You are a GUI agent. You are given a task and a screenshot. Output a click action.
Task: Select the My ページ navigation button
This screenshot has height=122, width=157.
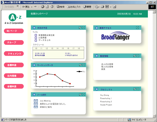(x=14, y=31)
